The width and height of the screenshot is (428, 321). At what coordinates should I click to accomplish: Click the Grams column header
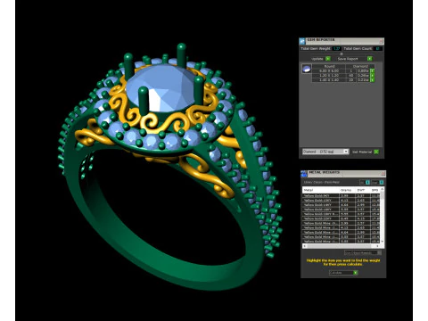(347, 190)
